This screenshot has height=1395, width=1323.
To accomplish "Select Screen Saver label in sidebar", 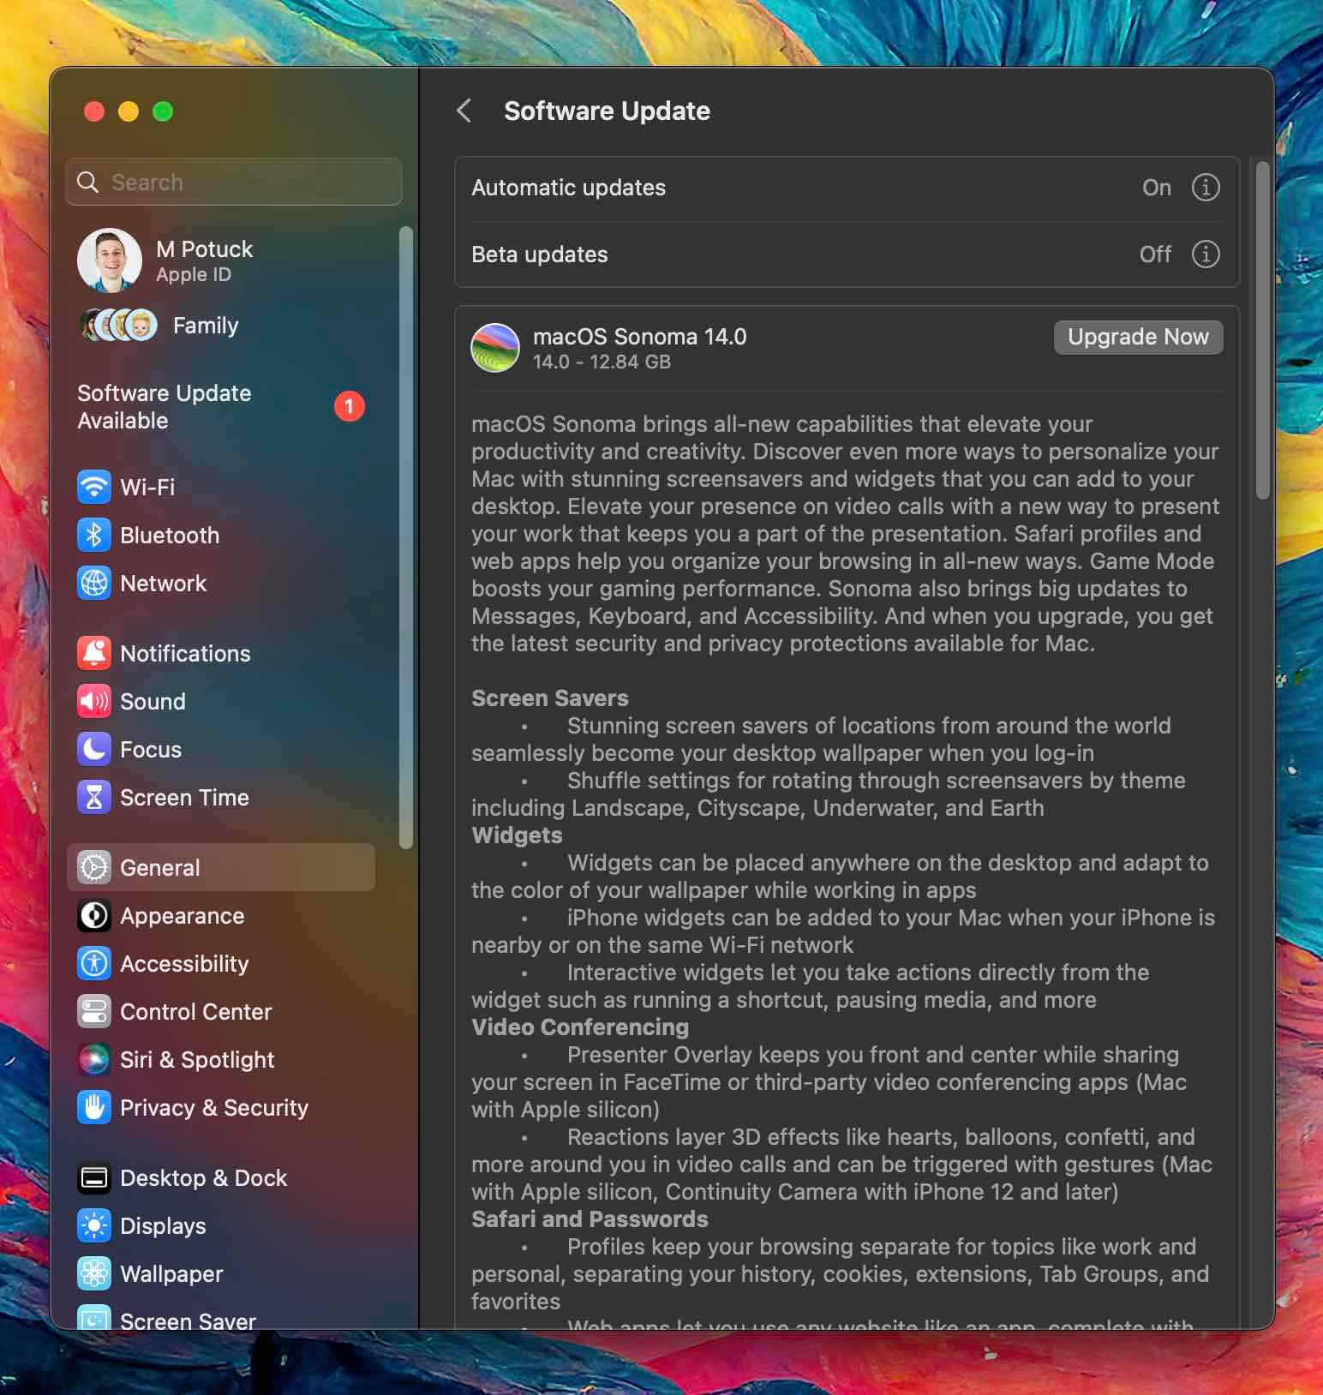I will (x=188, y=1320).
